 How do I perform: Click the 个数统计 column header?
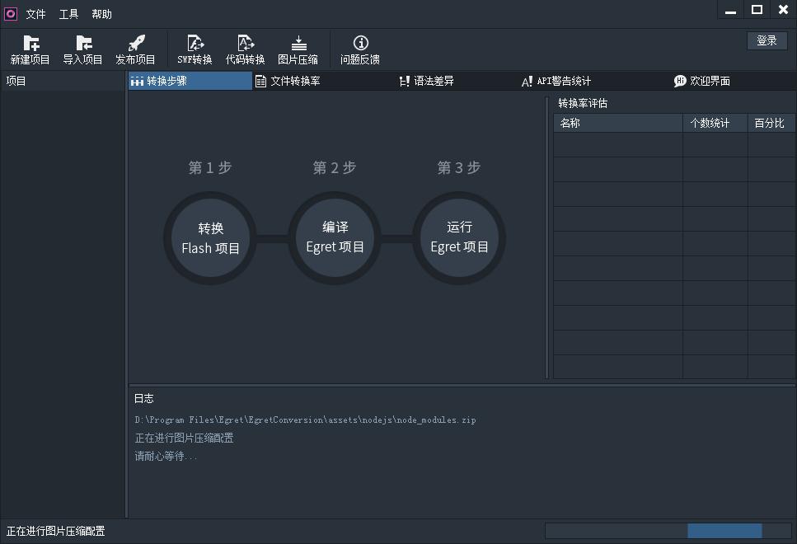[x=715, y=123]
